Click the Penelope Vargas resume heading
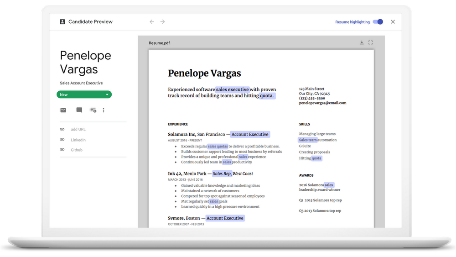 (x=204, y=73)
